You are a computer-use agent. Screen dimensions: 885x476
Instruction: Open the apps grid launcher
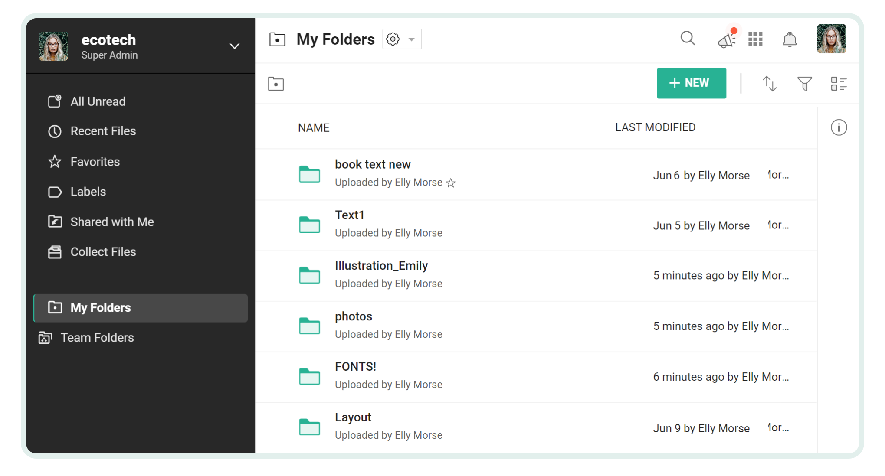(x=755, y=39)
